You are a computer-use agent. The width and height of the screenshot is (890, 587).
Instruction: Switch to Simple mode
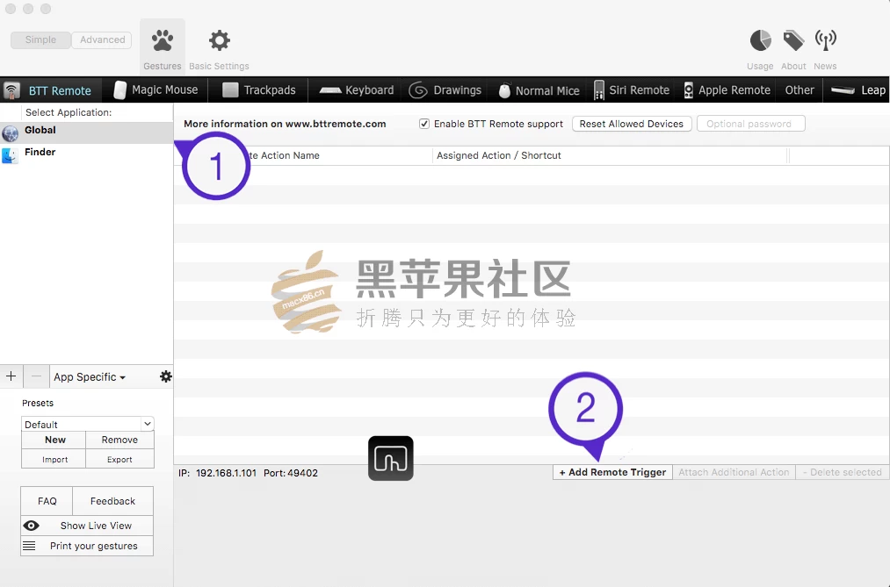pos(41,39)
